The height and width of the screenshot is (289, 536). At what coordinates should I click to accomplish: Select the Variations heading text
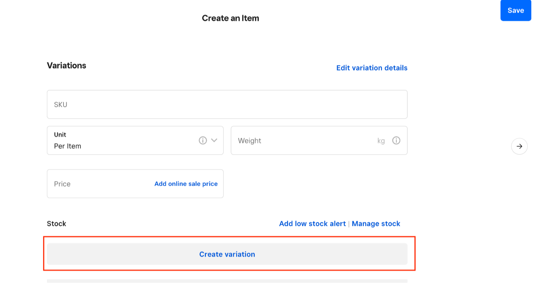coord(67,65)
